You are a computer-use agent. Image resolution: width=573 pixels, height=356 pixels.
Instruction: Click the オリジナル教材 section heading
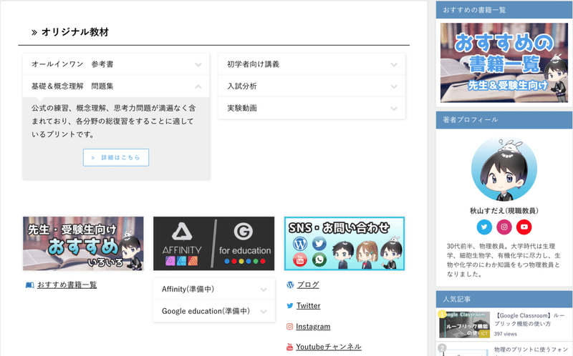click(75, 32)
